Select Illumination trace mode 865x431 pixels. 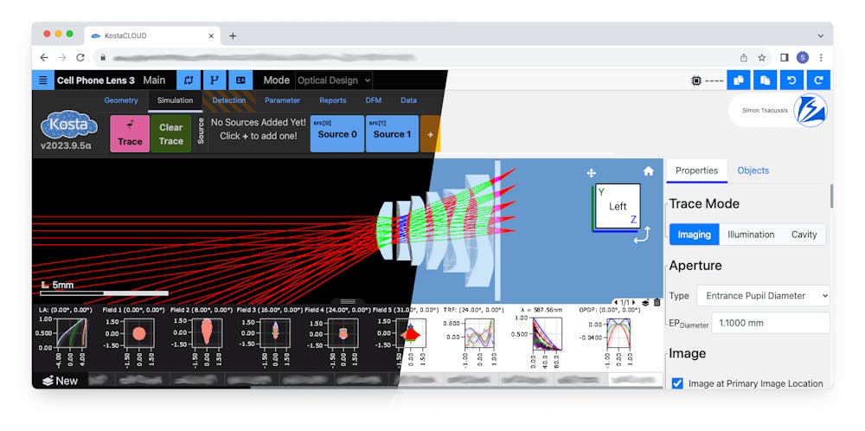[x=751, y=235]
